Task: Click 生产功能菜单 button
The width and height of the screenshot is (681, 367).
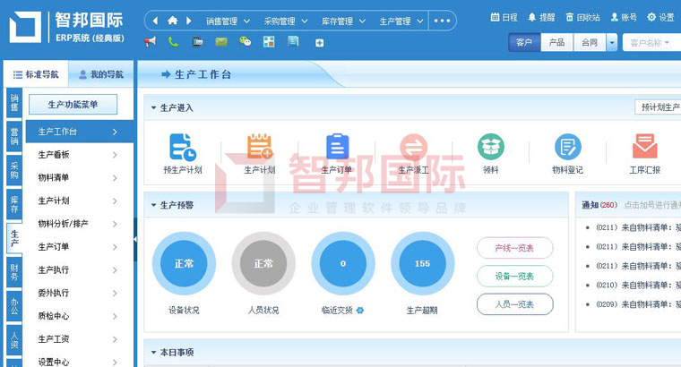Action: [x=73, y=105]
